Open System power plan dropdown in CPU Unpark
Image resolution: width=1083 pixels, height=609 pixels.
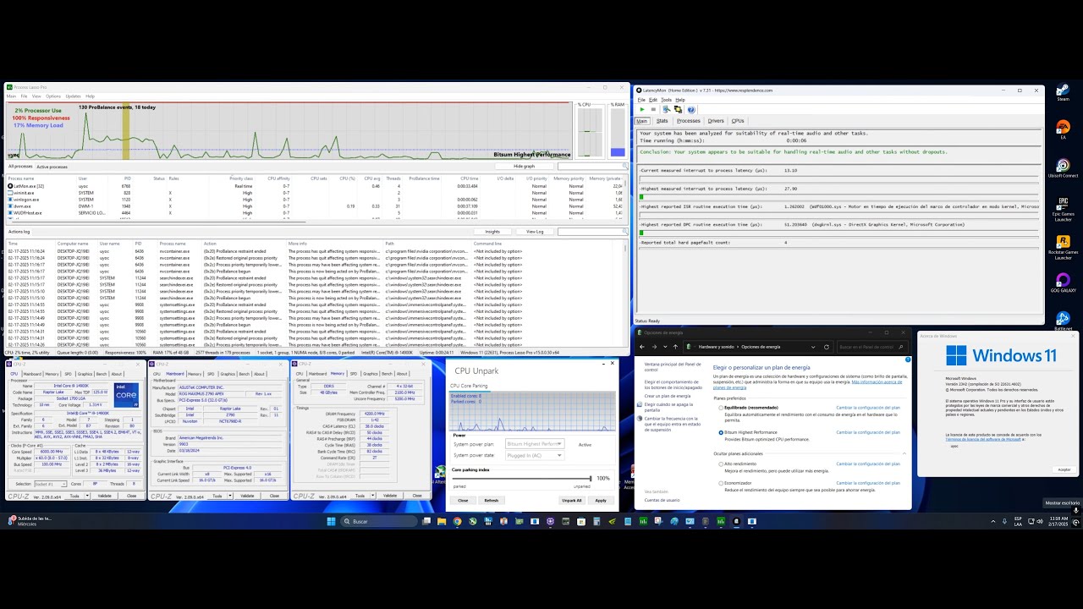tap(534, 444)
